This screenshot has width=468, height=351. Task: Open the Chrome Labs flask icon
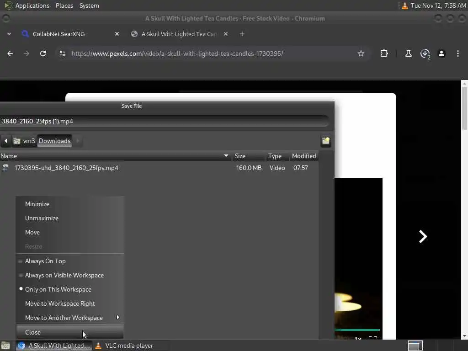click(408, 53)
